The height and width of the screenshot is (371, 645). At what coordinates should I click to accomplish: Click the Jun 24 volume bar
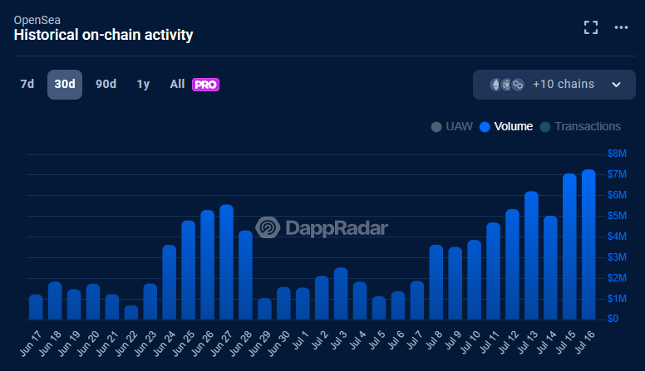click(x=169, y=282)
